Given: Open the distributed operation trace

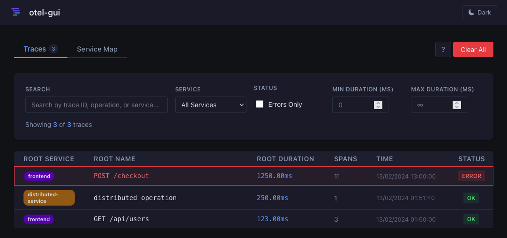Looking at the screenshot, I should [x=254, y=198].
